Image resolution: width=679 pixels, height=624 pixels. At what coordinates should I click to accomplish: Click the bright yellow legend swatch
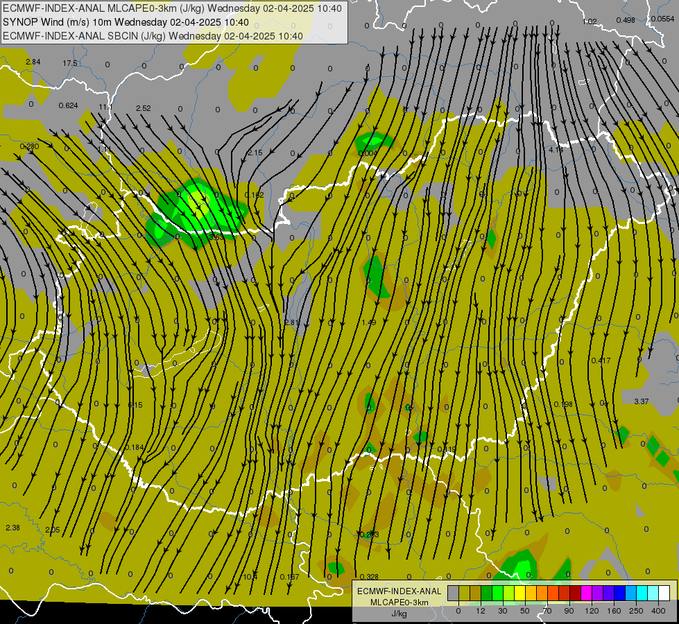pyautogui.click(x=519, y=593)
